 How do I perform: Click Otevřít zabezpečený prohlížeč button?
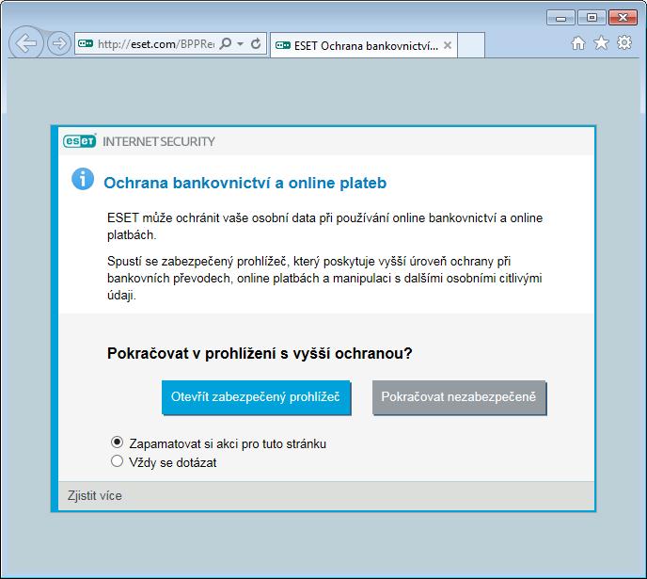point(256,397)
